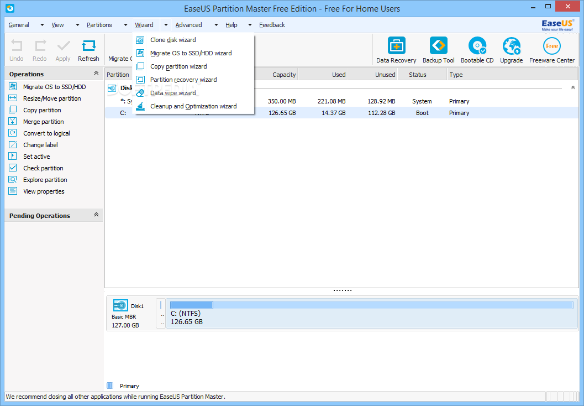Click the EaseUS logo

pyautogui.click(x=557, y=25)
